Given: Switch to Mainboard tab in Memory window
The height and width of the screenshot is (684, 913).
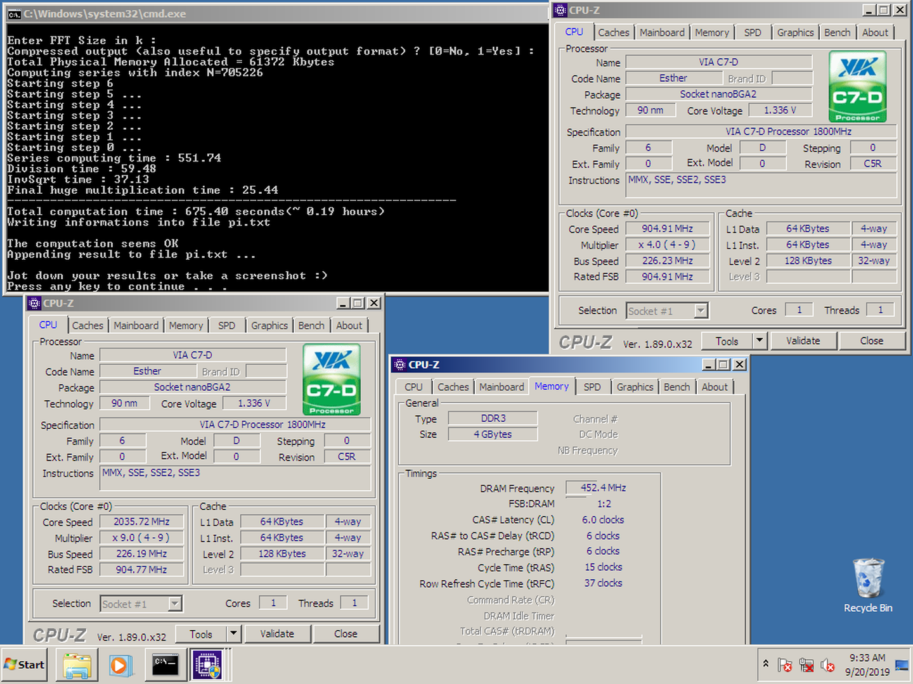Looking at the screenshot, I should (x=502, y=387).
